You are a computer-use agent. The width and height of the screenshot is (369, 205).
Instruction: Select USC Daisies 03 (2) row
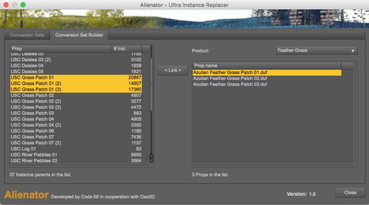coord(76,60)
